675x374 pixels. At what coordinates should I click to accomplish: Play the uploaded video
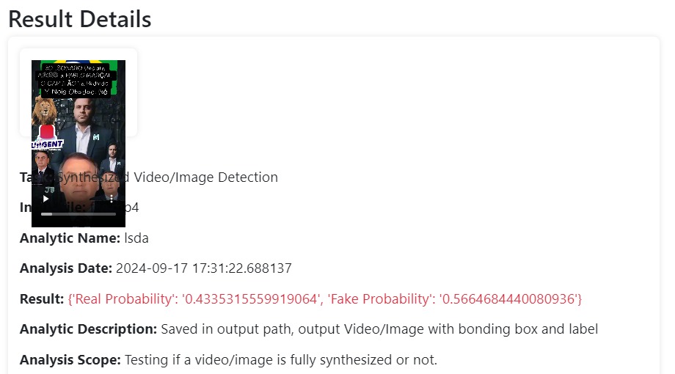click(45, 199)
